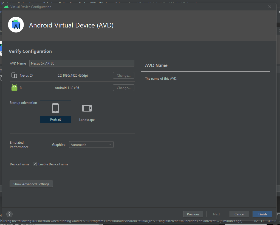Click the '5.2 1080x1920 420dpi' text
The height and width of the screenshot is (225, 280).
coord(73,76)
